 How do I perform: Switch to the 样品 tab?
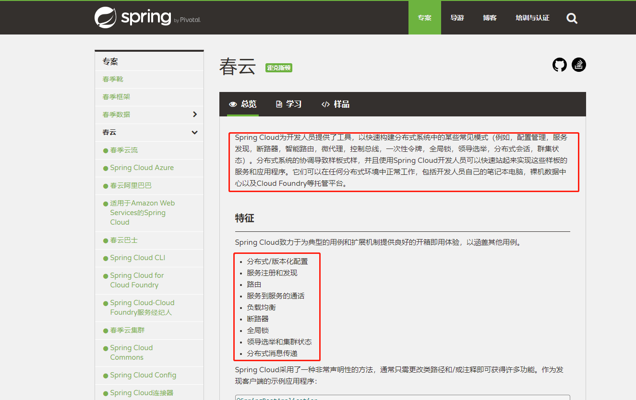coord(336,104)
